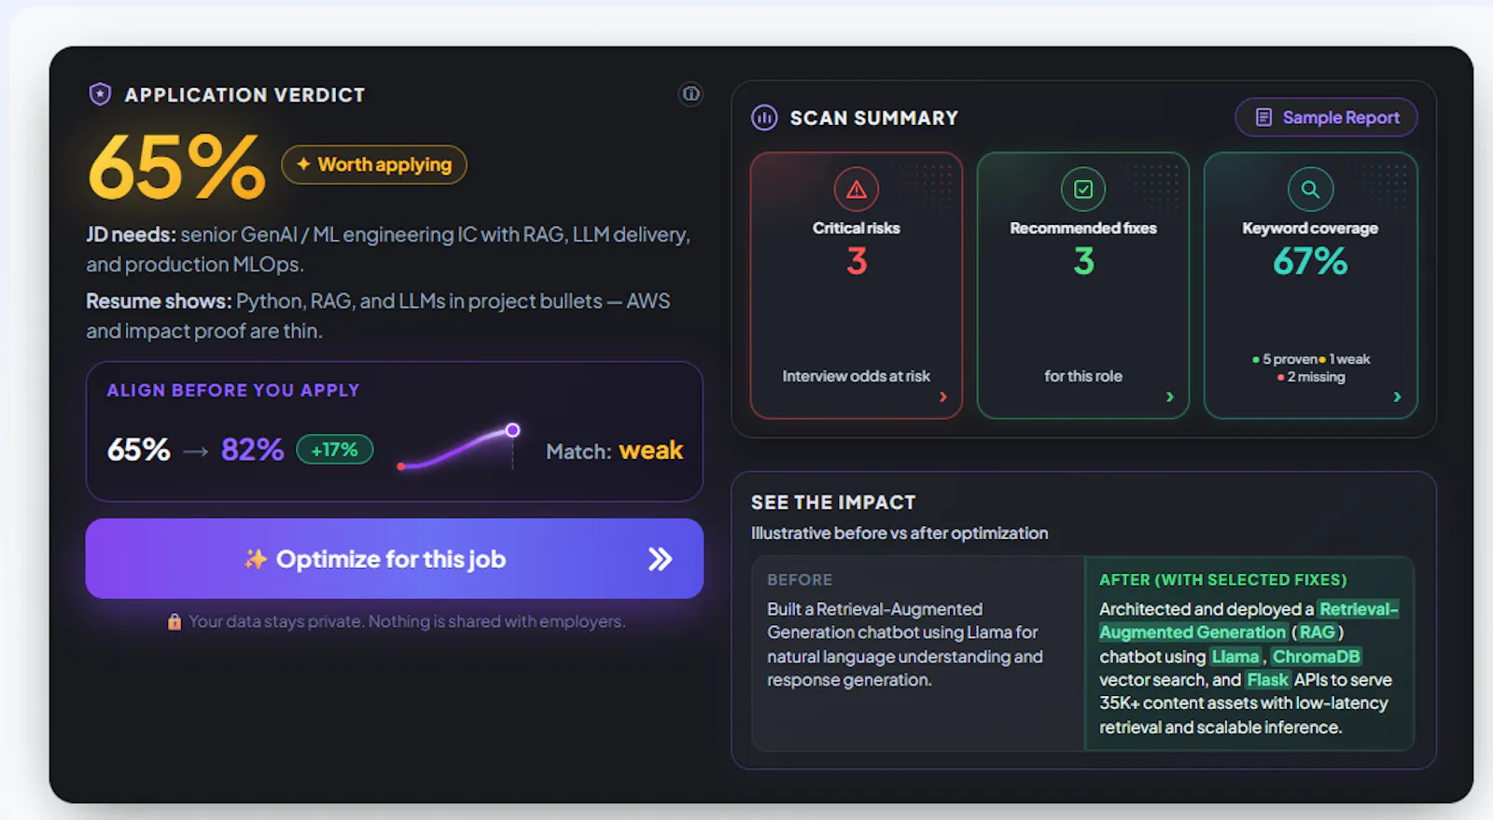This screenshot has width=1493, height=820.
Task: Click the 67% keyword coverage value
Action: coord(1310,261)
